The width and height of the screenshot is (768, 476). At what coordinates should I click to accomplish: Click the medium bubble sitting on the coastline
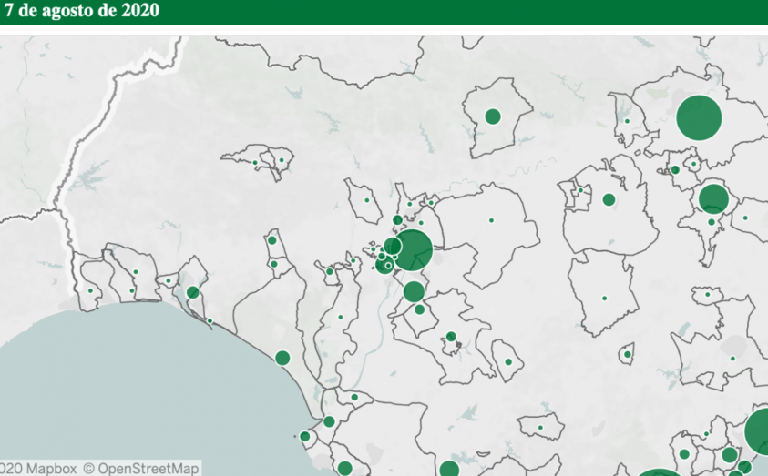tap(282, 358)
